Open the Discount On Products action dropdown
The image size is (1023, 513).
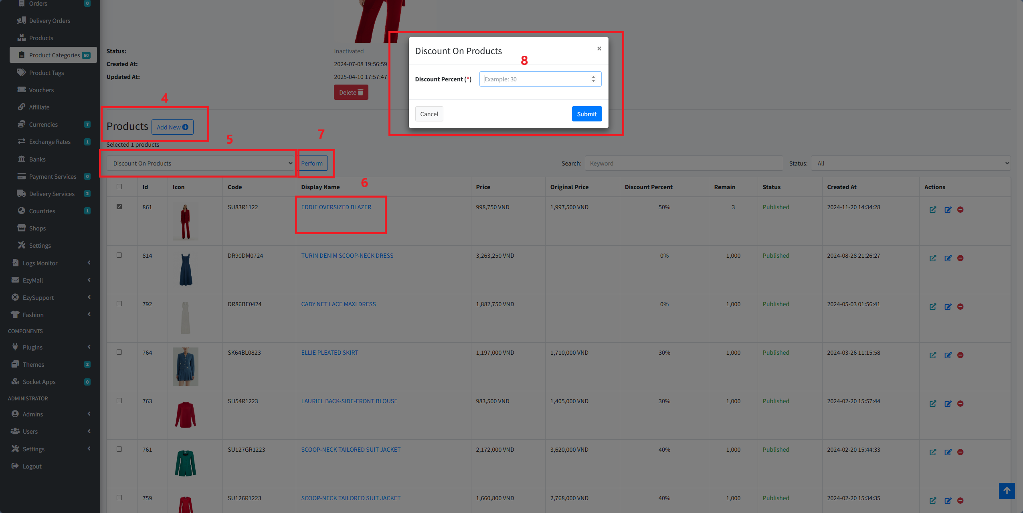(x=200, y=163)
